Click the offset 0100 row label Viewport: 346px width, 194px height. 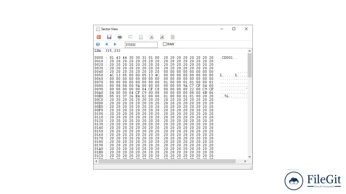point(99,114)
